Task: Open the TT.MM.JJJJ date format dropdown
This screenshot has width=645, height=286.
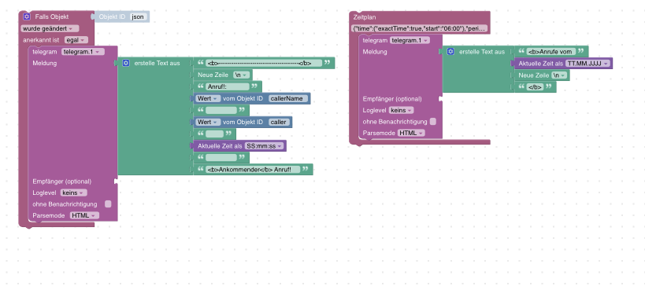Action: point(588,64)
